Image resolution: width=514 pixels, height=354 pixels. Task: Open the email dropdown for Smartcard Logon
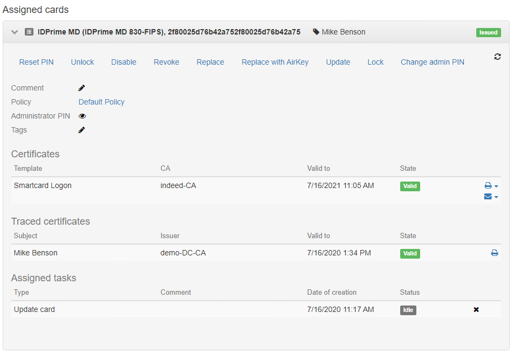tap(491, 197)
